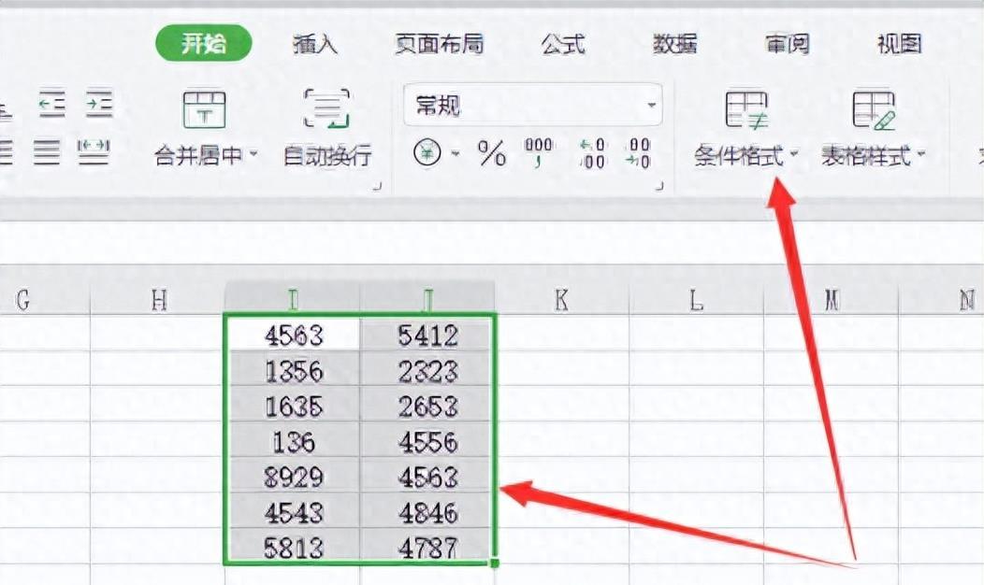Click the Increase Decimal icon
The height and width of the screenshot is (585, 984).
click(587, 151)
